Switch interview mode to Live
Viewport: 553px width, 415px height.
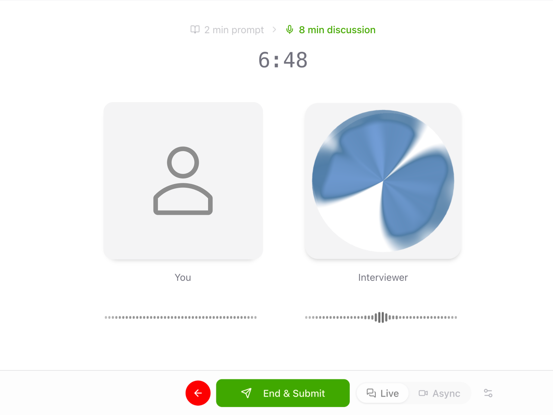click(x=383, y=393)
